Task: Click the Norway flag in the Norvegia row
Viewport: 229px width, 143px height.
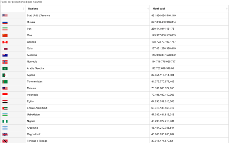Action: click(x=5, y=62)
